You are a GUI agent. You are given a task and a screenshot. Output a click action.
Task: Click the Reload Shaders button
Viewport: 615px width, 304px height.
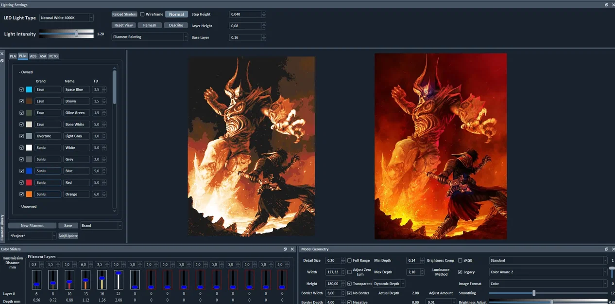[124, 14]
